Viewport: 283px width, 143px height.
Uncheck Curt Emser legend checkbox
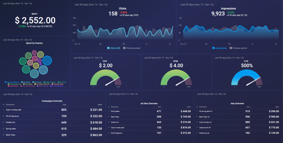coord(22,82)
